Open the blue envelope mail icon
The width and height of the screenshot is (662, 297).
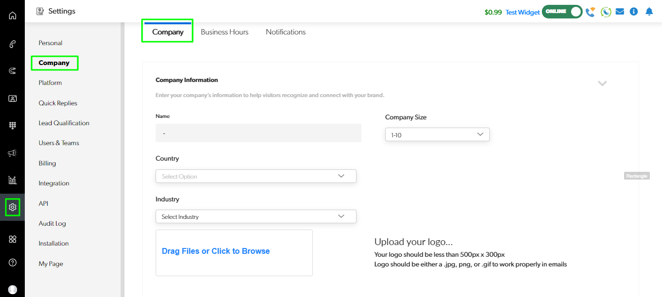click(x=620, y=12)
